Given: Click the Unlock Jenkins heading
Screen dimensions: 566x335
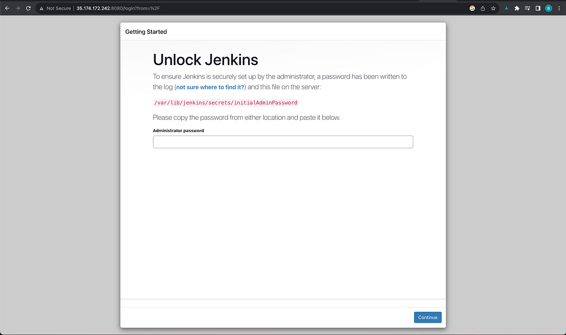Looking at the screenshot, I should (x=205, y=59).
